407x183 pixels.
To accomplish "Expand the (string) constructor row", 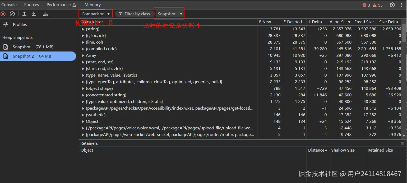I will tap(83, 29).
